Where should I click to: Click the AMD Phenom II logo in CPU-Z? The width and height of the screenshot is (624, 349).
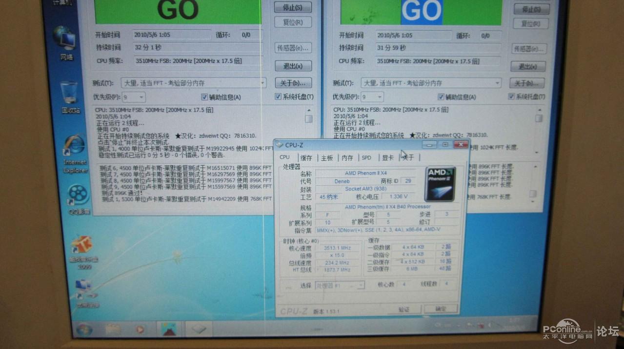(440, 184)
